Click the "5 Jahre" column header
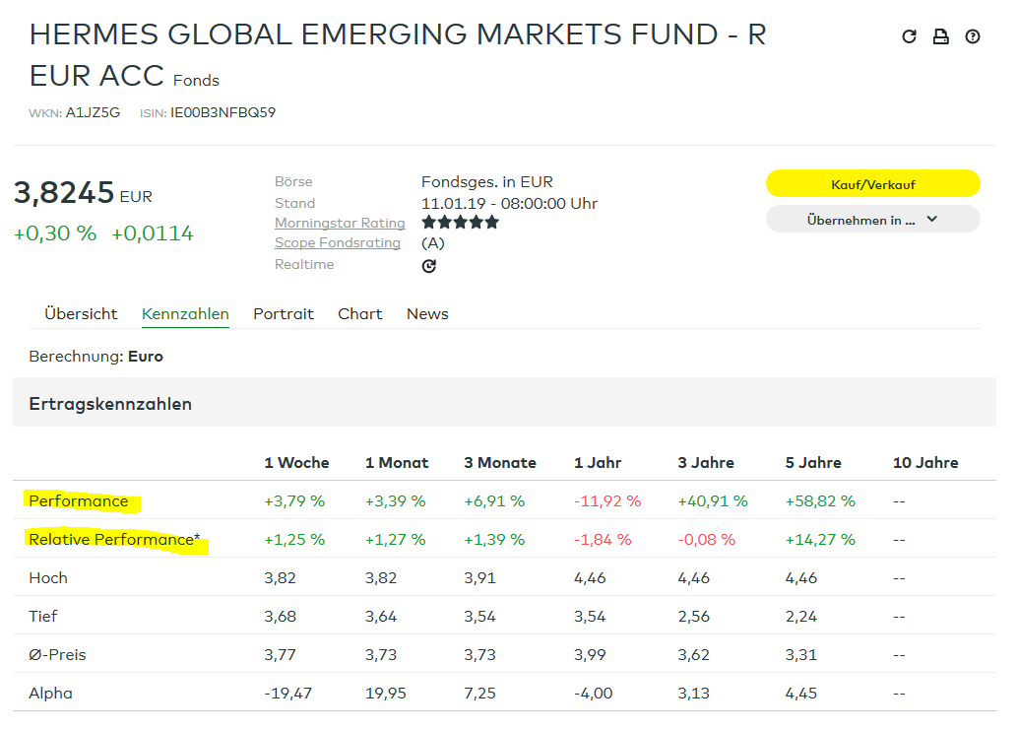Screen dimensions: 1018x730 [x=813, y=463]
